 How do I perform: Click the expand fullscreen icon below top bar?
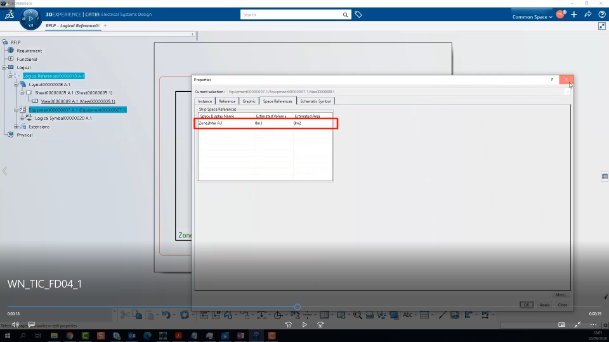click(602, 26)
